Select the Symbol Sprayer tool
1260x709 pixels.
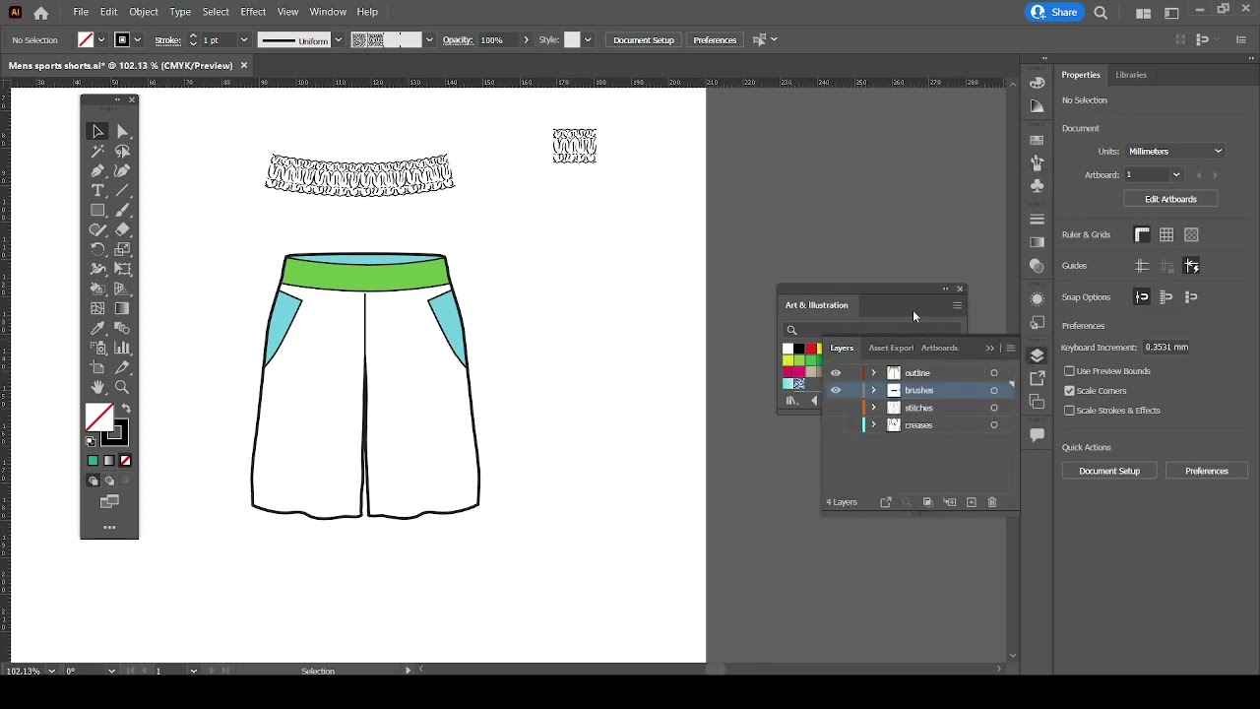coord(97,349)
